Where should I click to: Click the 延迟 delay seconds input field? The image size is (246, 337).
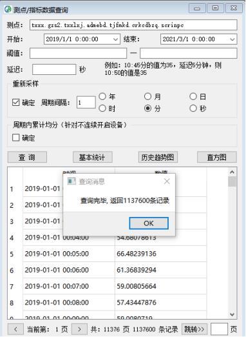pos(54,69)
